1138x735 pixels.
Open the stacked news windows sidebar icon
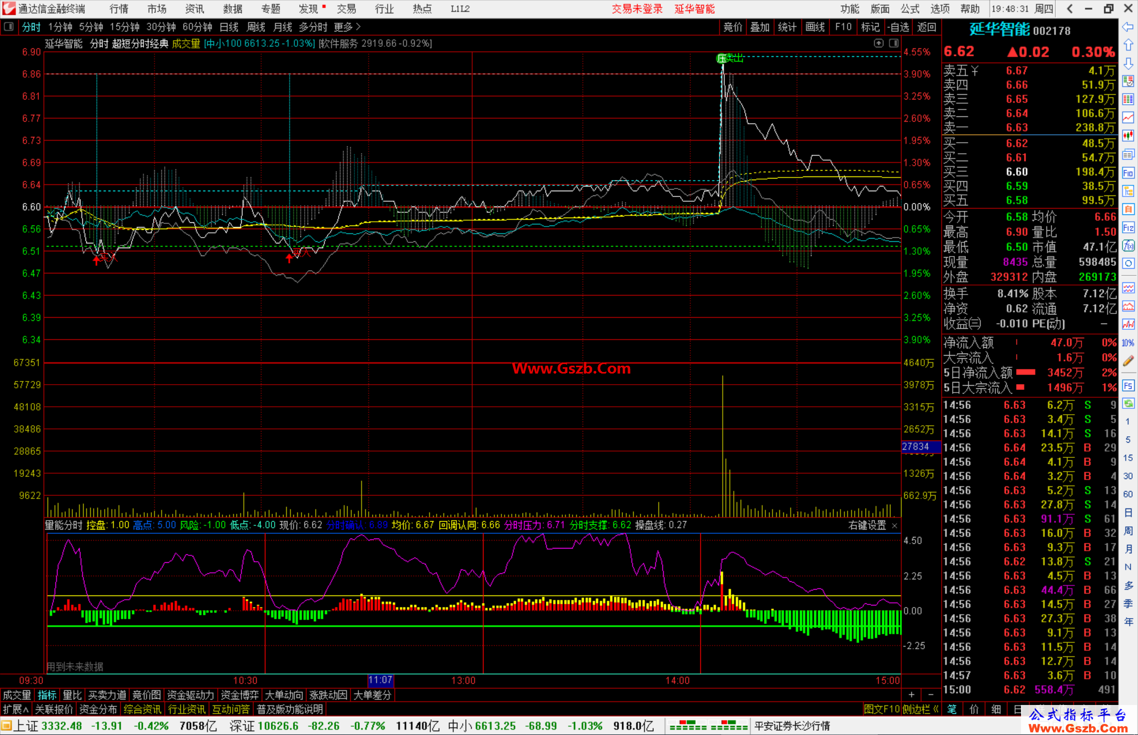[x=1128, y=154]
